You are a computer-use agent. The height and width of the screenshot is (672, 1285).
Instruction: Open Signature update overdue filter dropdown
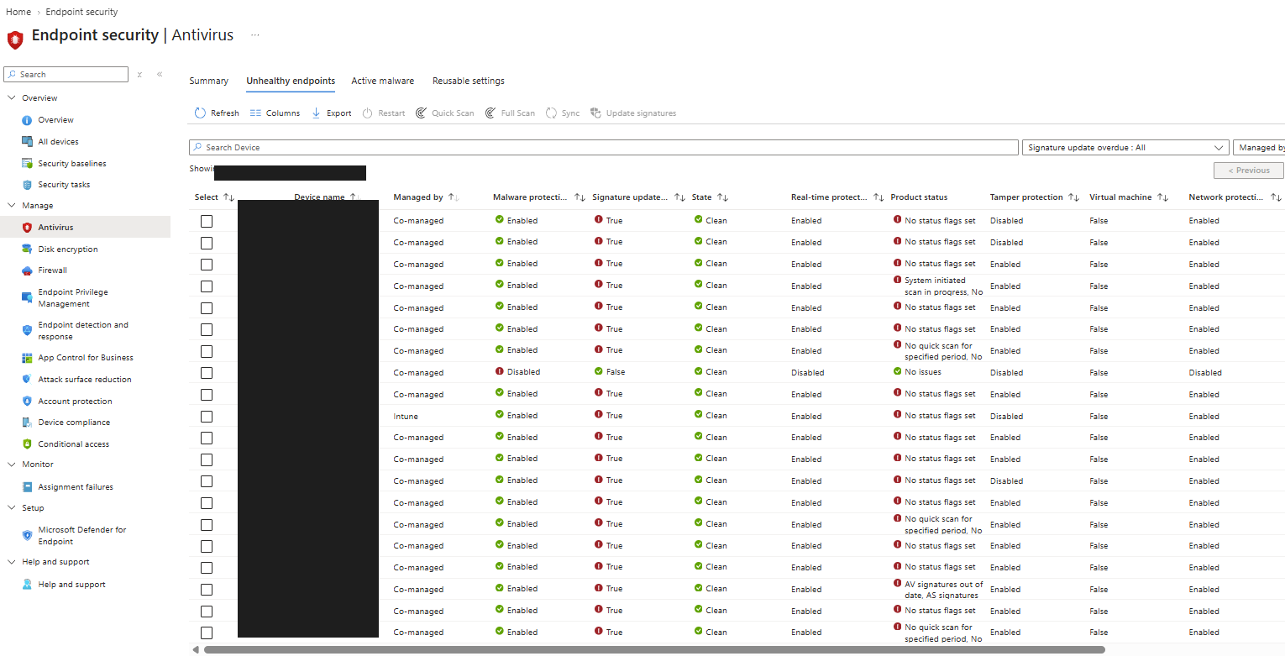(1125, 148)
